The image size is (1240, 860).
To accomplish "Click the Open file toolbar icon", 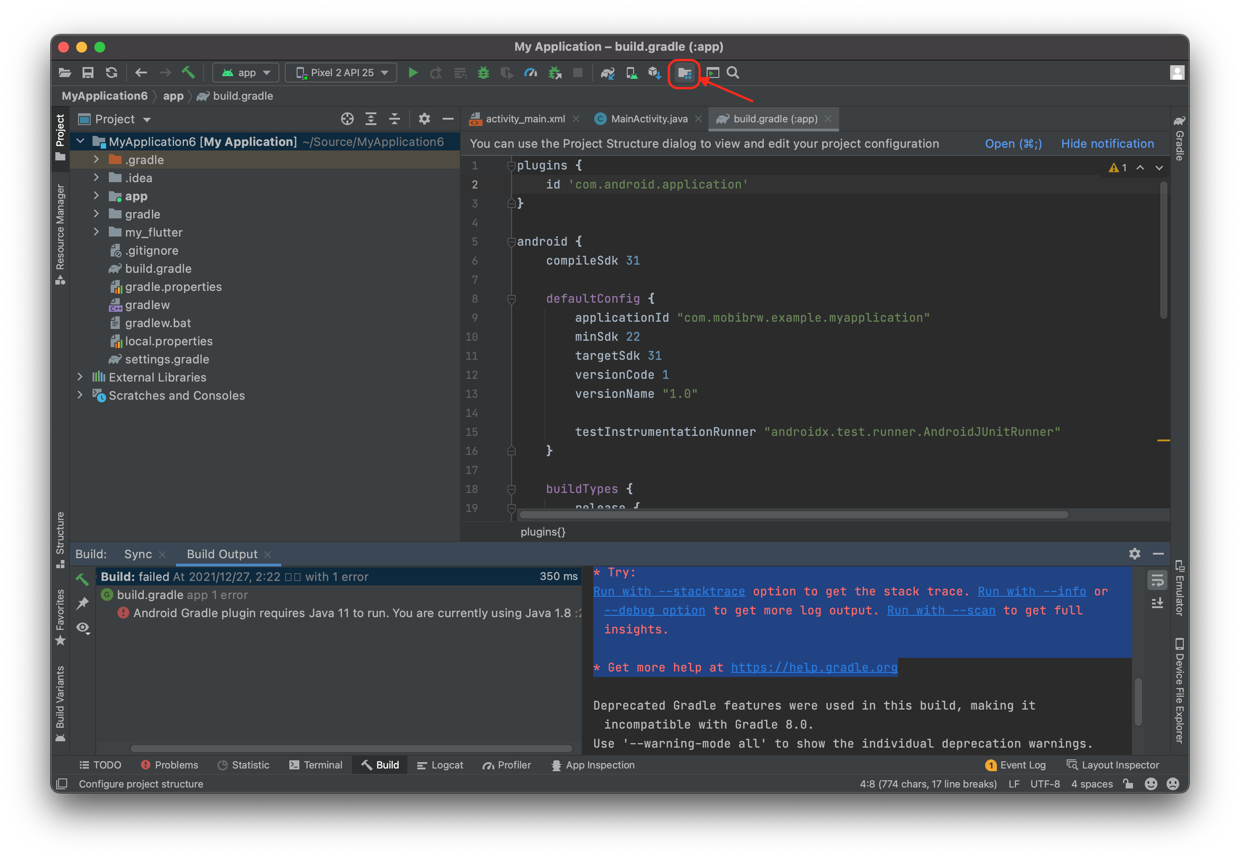I will pyautogui.click(x=65, y=73).
